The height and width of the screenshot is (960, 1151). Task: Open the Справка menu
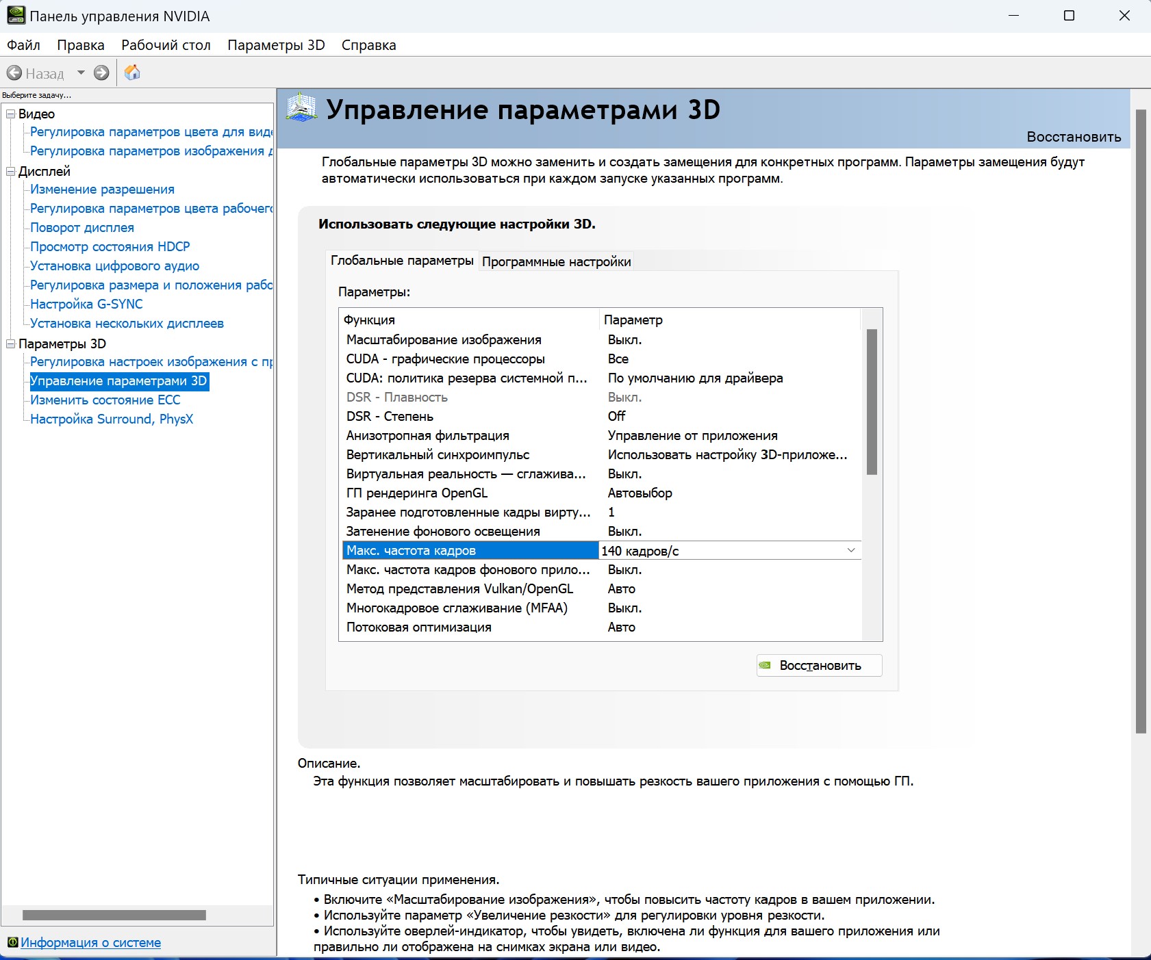[368, 45]
